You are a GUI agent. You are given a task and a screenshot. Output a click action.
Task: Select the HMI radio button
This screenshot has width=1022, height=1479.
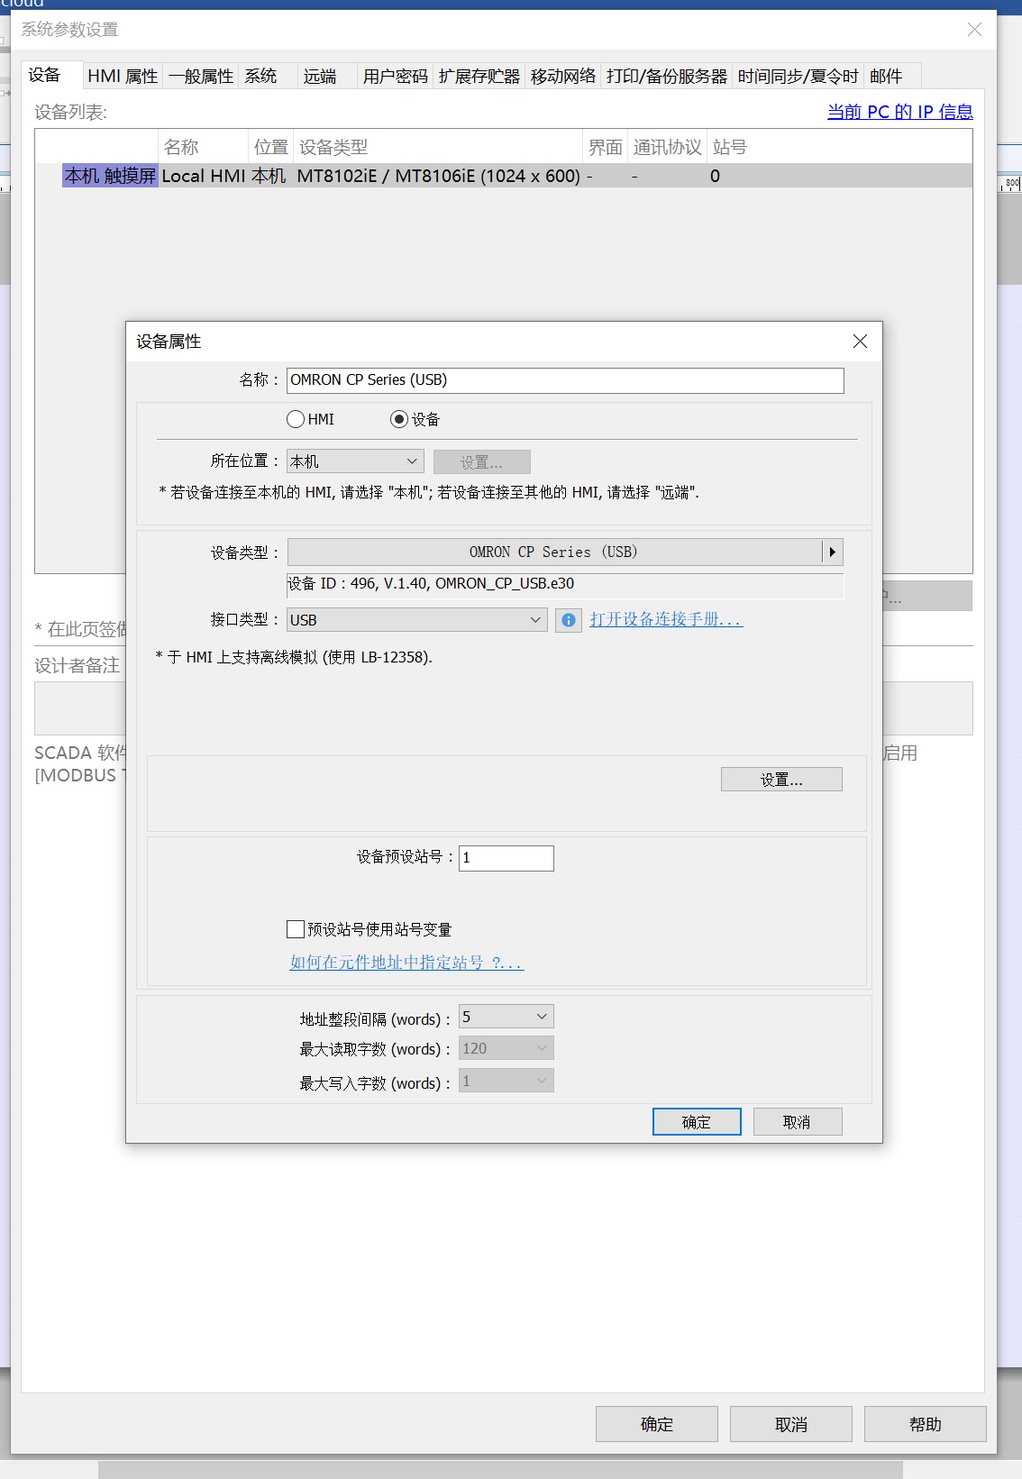point(296,419)
